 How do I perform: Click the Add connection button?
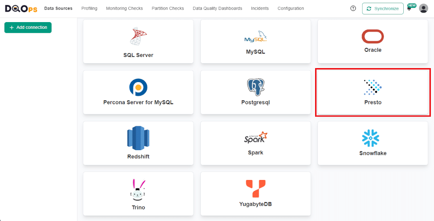tap(28, 28)
